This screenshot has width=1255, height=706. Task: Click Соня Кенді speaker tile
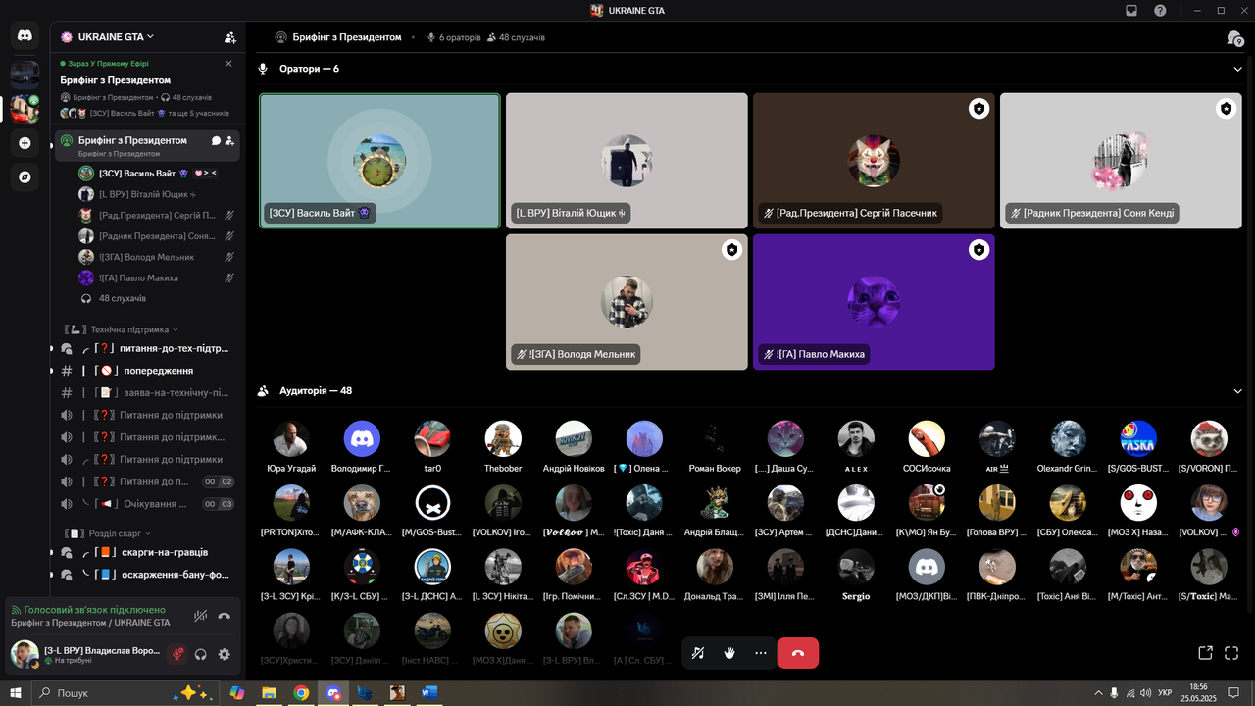point(1121,161)
